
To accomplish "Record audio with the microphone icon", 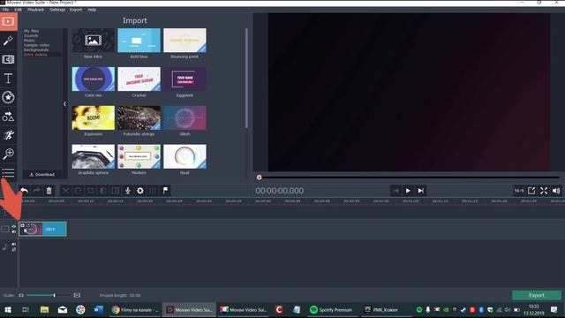I will (x=128, y=191).
